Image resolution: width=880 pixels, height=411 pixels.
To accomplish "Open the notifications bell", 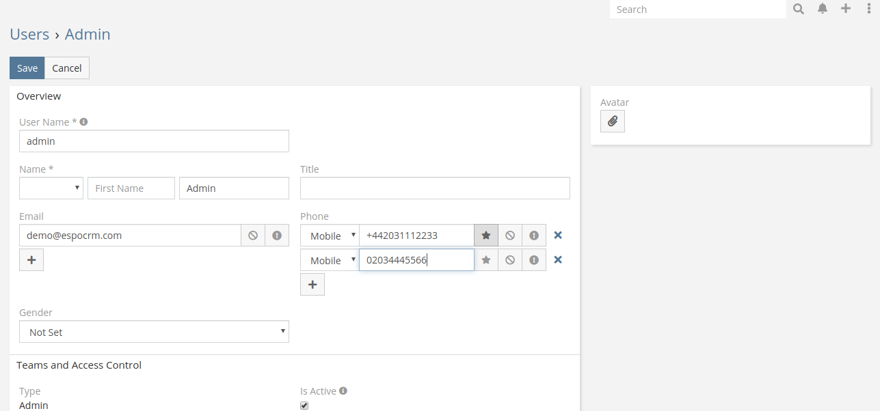I will click(x=823, y=9).
